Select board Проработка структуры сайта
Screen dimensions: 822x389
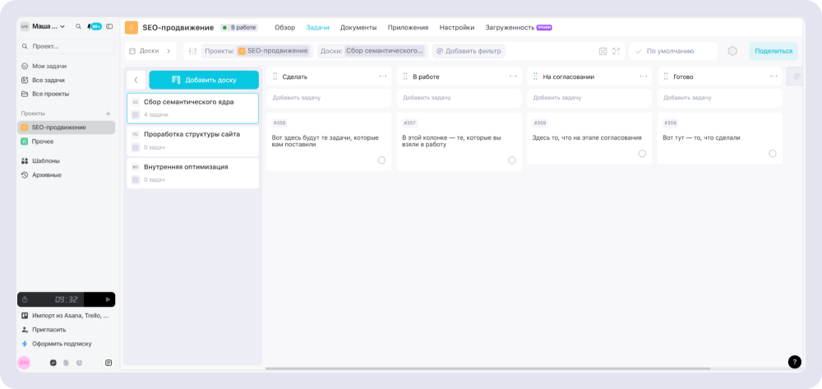point(193,141)
